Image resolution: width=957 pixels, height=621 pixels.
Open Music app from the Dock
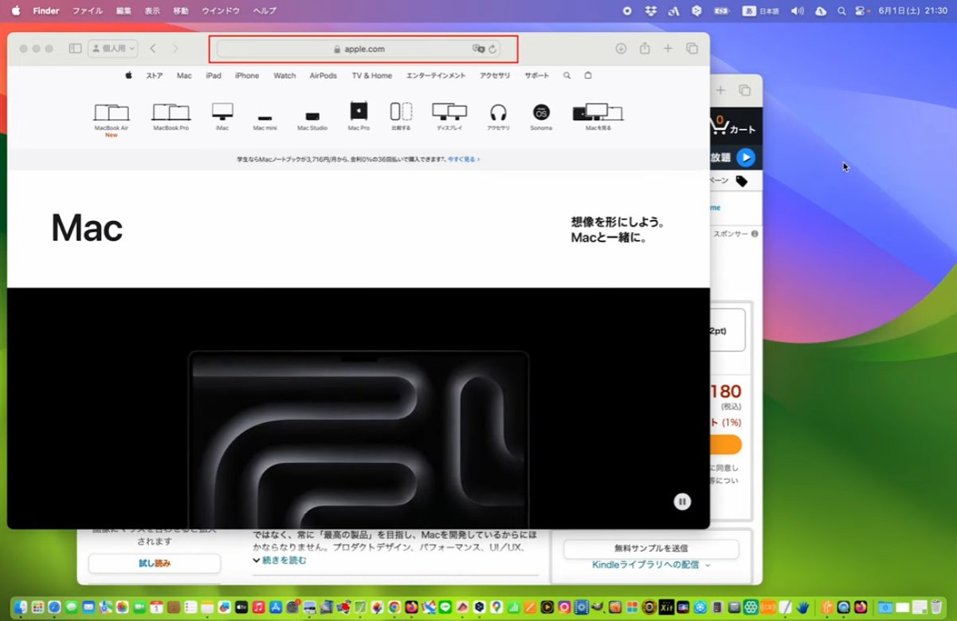click(258, 607)
